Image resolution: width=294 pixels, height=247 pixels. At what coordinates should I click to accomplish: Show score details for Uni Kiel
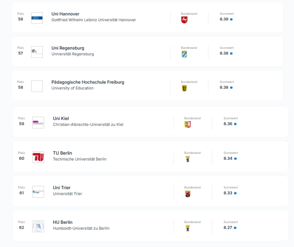tap(235, 124)
